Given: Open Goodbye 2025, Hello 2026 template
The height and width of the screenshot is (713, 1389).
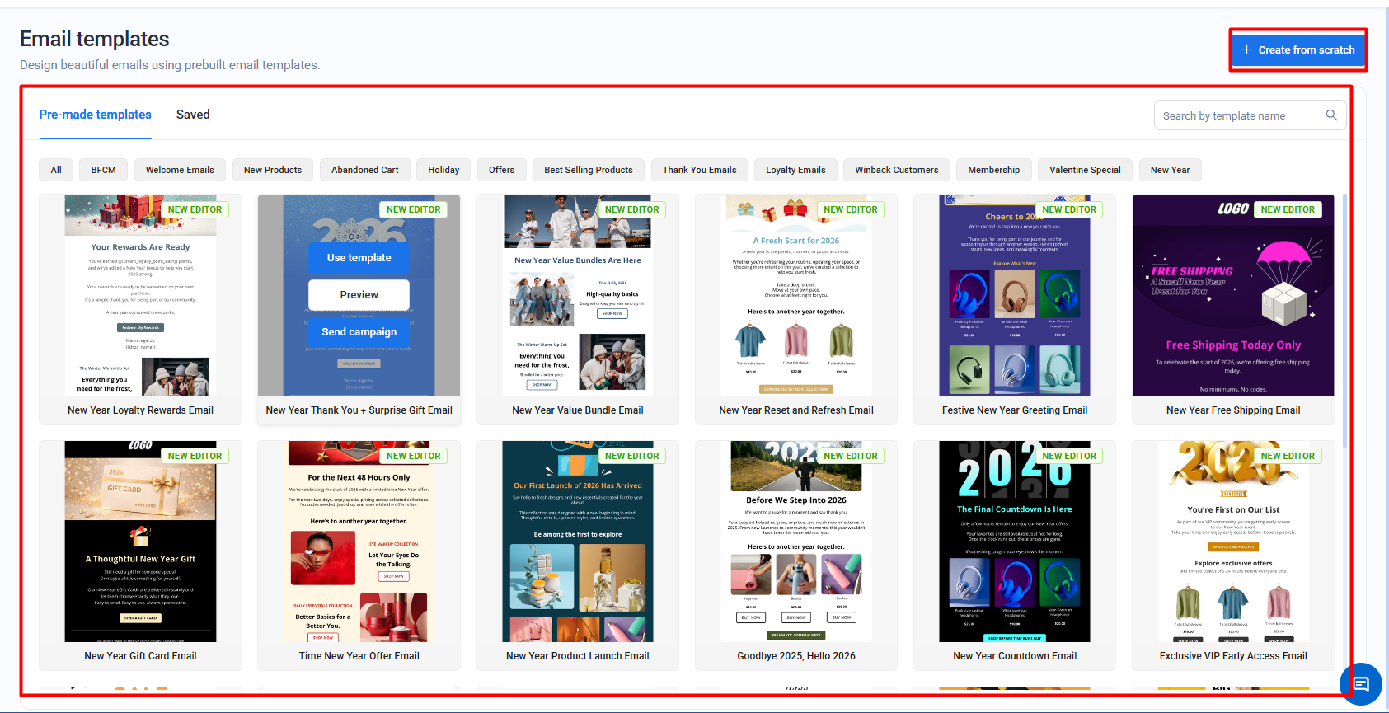Looking at the screenshot, I should point(795,542).
